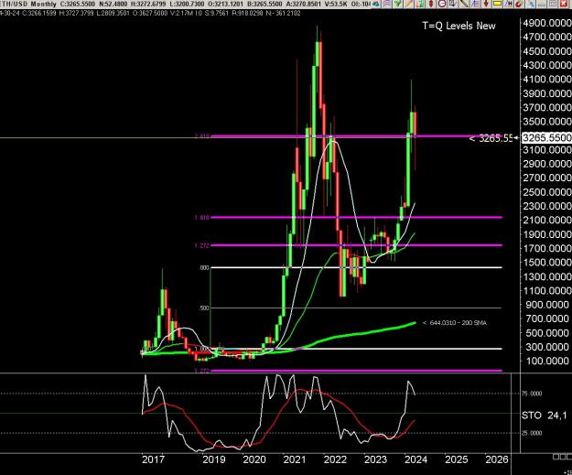Viewport: 572px width, 475px height.
Task: Minimize the chart window
Action: (x=542, y=4)
